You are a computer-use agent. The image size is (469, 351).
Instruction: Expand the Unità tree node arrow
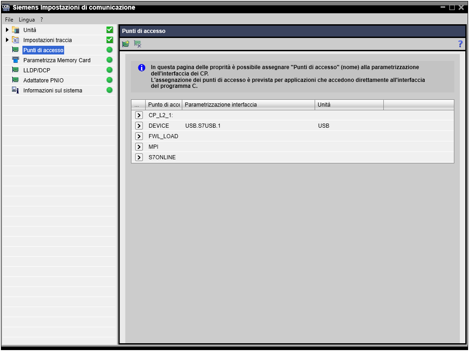click(7, 30)
